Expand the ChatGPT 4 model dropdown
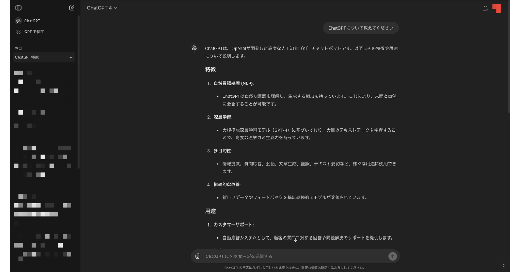520x272 pixels. click(102, 8)
